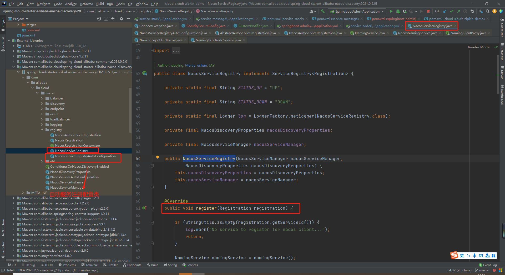Update project with the blue Git arrow
505x275 pixels.
pos(445,11)
